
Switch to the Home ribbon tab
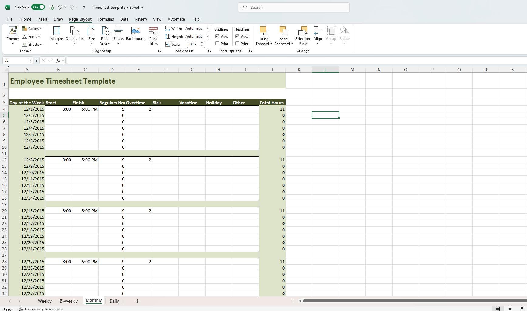26,19
